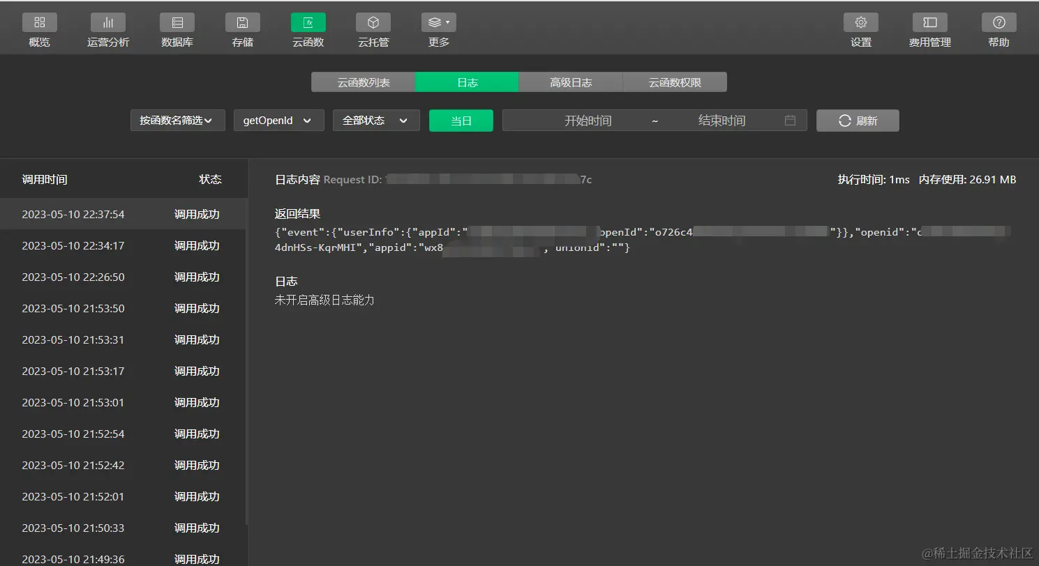Select the log entry 2023-05-10 21:52:01
The width and height of the screenshot is (1039, 566).
[124, 496]
